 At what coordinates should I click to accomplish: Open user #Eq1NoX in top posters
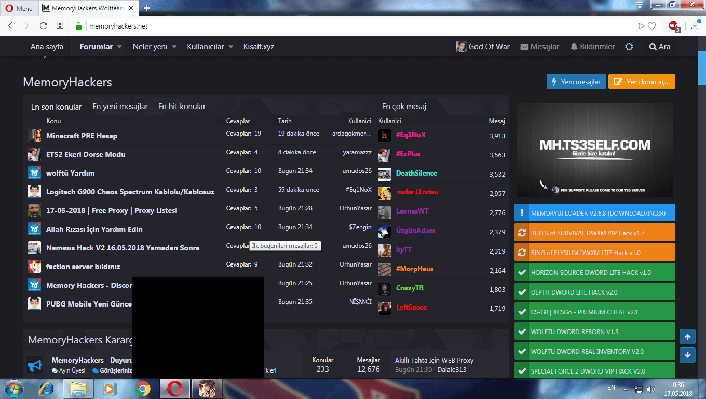(411, 135)
